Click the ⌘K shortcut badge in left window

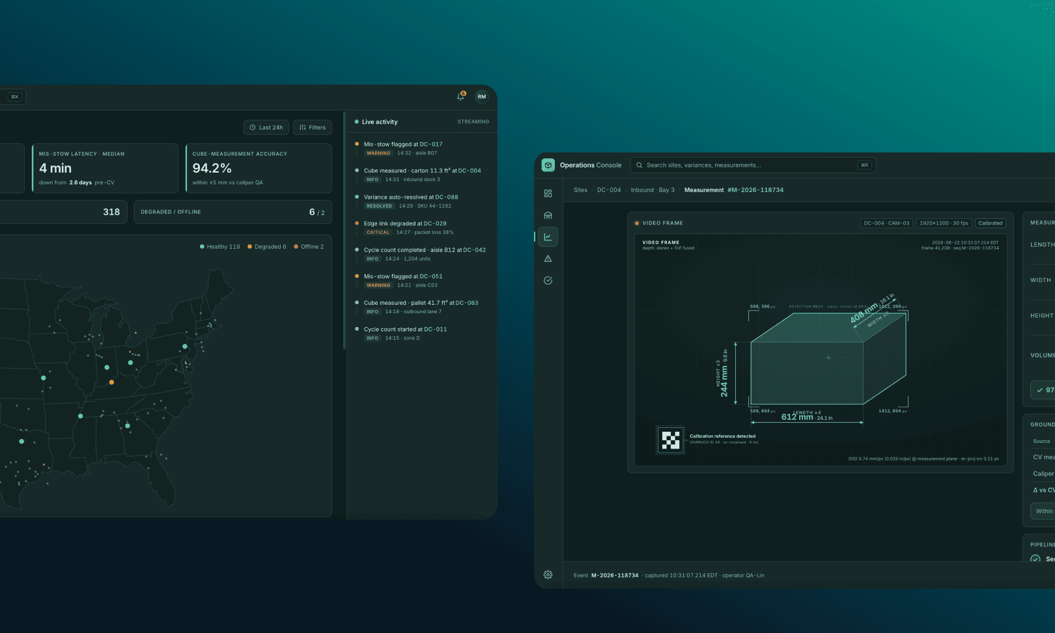(15, 96)
